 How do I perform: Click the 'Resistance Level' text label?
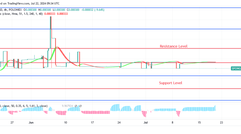click(x=174, y=46)
